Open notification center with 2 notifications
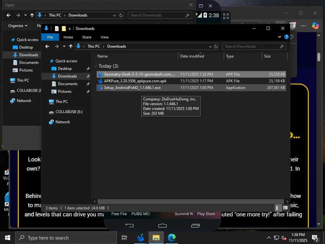This screenshot has width=325, height=244. point(315,238)
